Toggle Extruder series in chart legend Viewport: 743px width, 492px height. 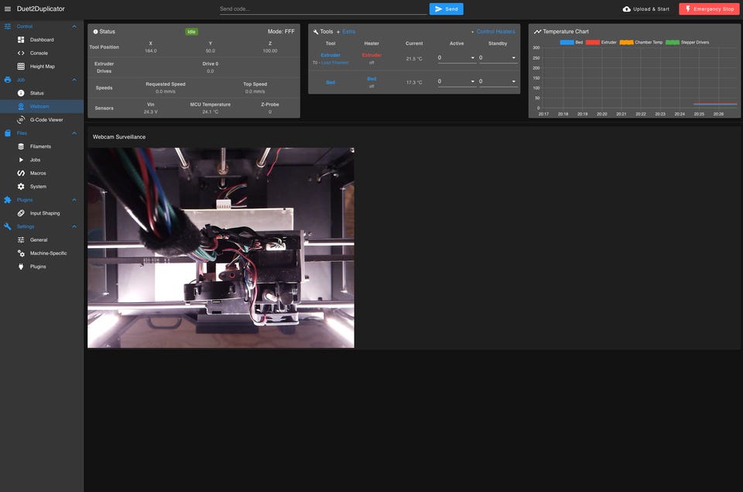pos(593,42)
